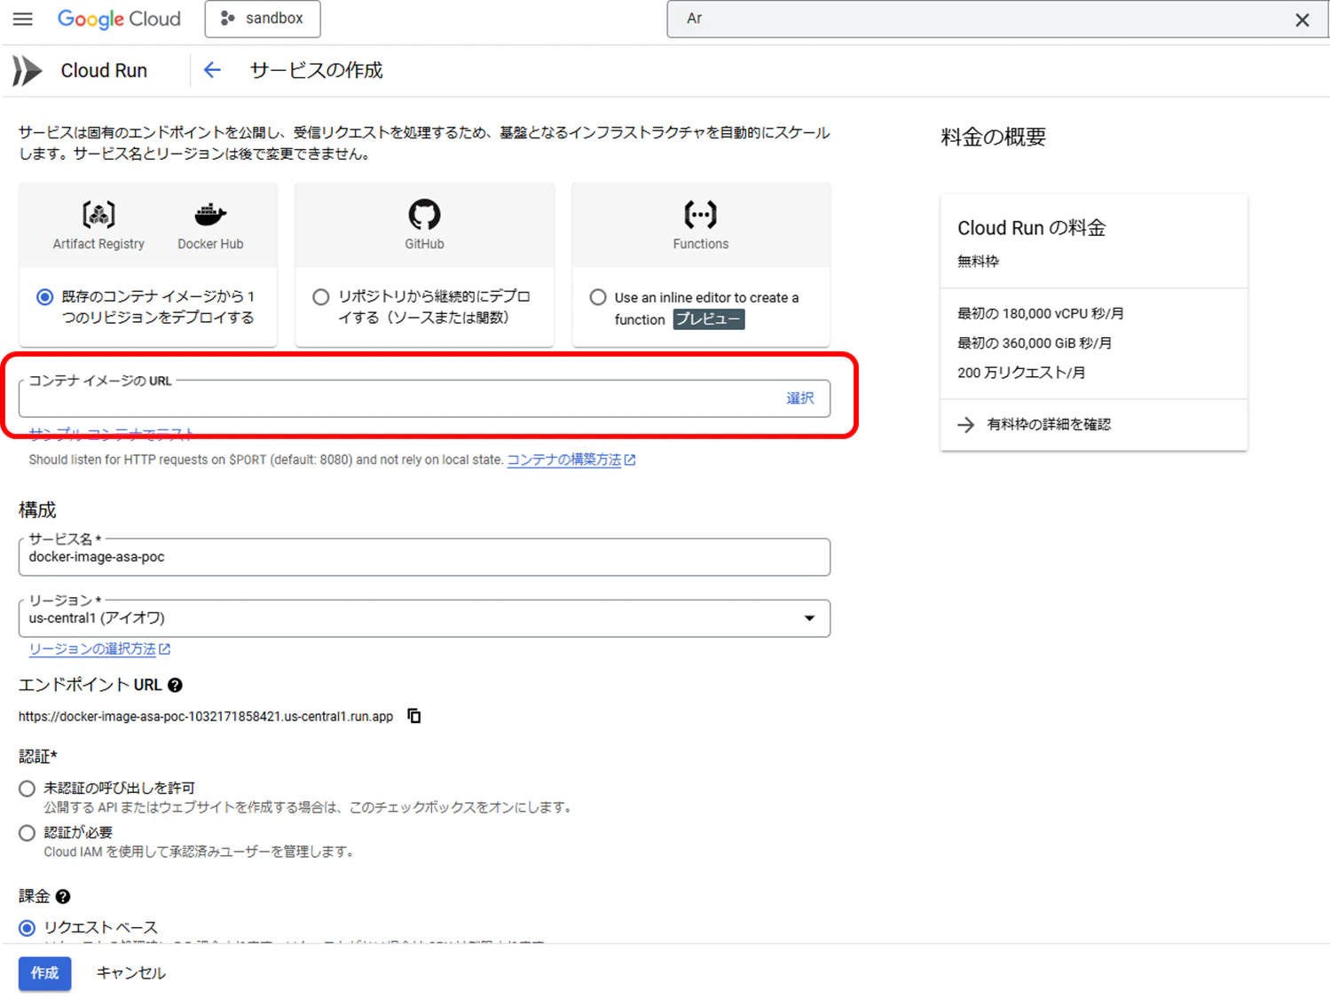Open the リージョンの選択方法 link
Image resolution: width=1330 pixels, height=998 pixels.
[99, 649]
